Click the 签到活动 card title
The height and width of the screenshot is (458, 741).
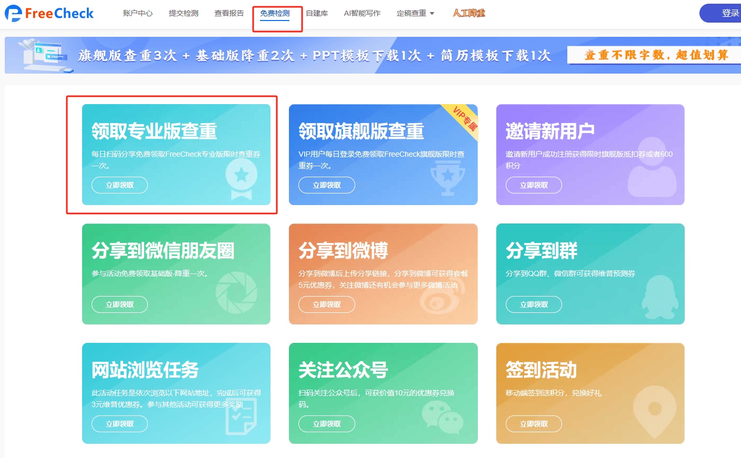[x=541, y=370]
